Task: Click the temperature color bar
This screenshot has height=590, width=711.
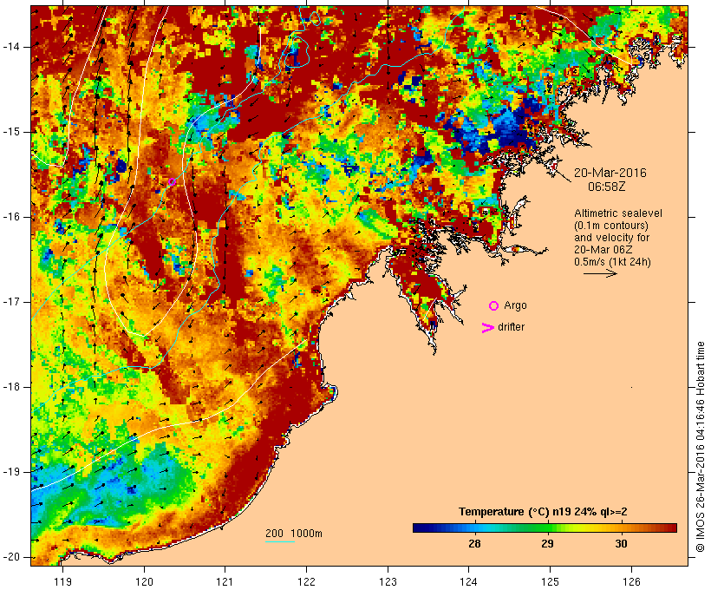Action: 545,528
